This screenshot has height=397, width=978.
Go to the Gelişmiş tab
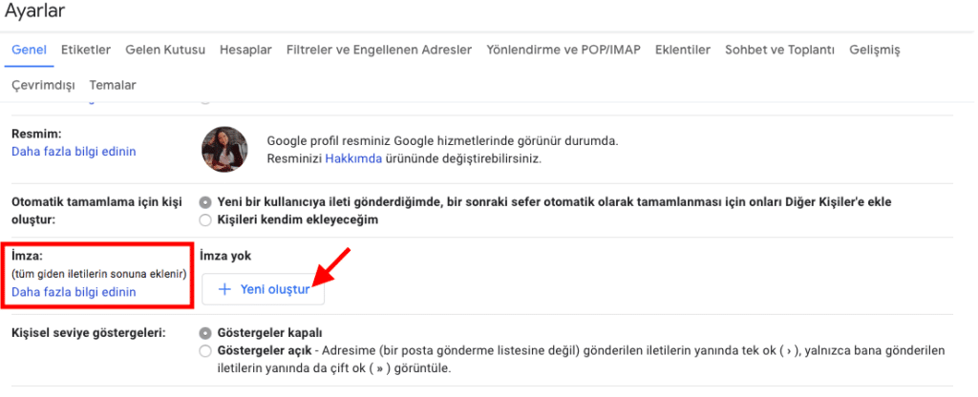click(875, 50)
